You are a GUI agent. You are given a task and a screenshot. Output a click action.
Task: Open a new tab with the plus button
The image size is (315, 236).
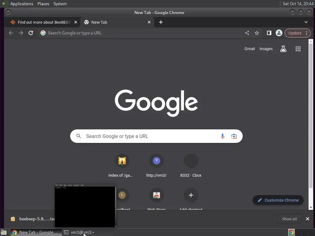[x=161, y=22]
